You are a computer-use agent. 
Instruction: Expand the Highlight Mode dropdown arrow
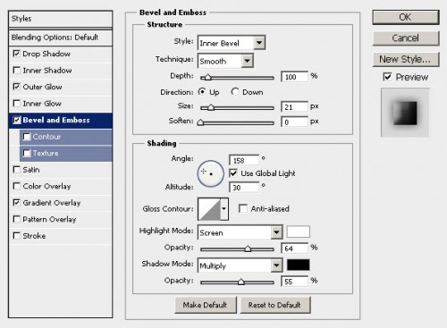pyautogui.click(x=276, y=232)
